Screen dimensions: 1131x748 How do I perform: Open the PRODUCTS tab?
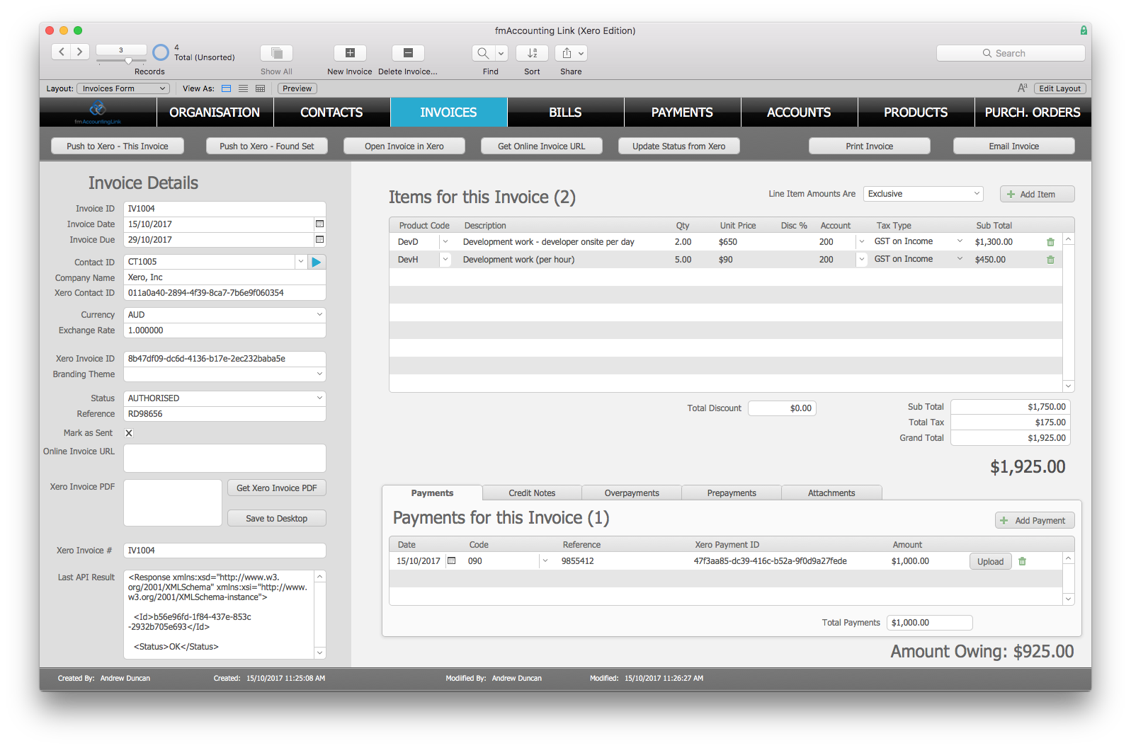tap(916, 113)
